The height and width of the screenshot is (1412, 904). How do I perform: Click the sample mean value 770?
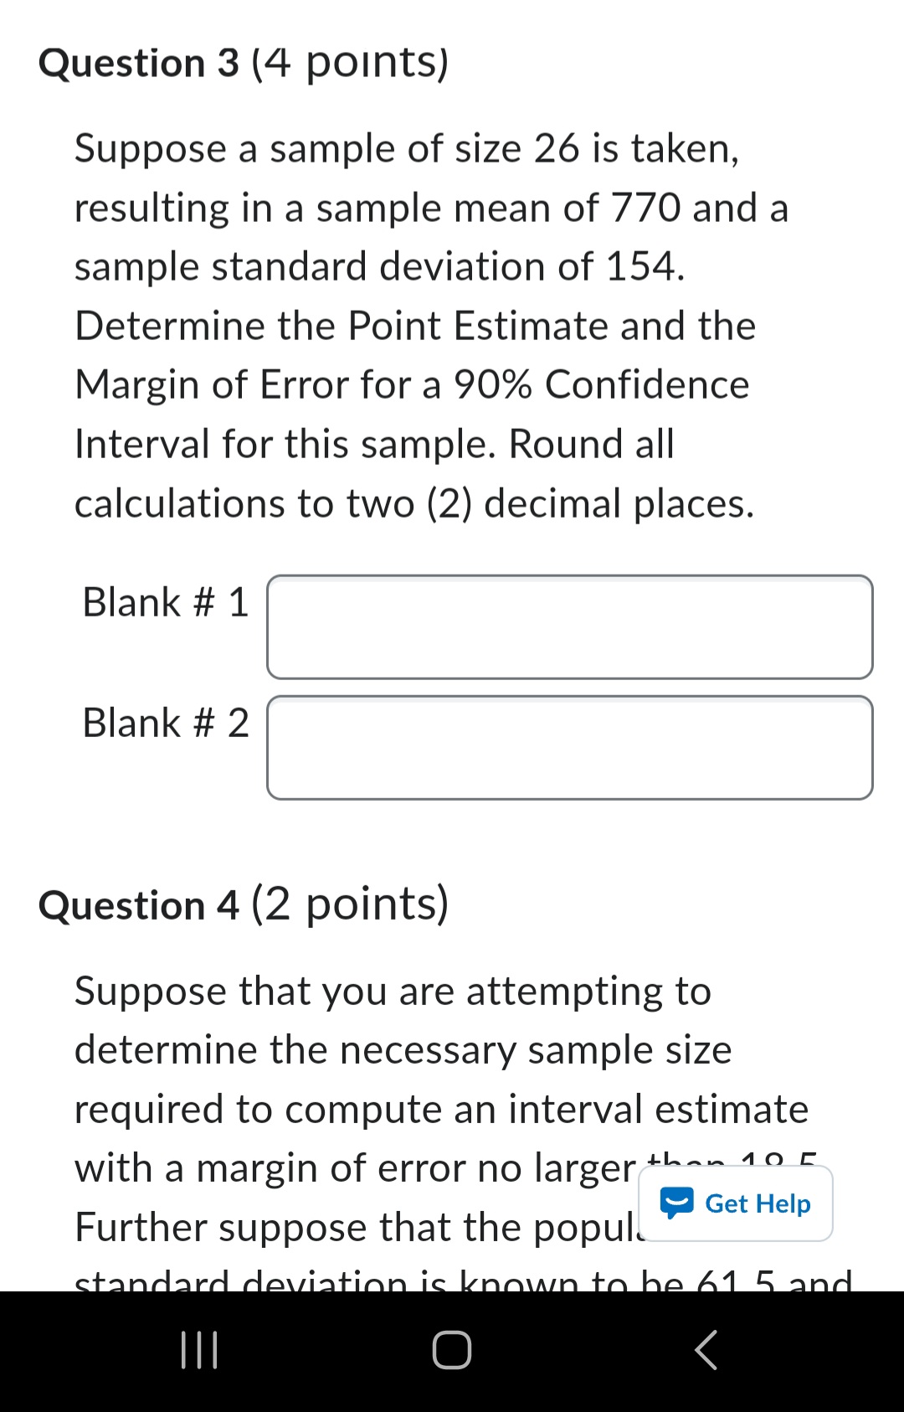(645, 208)
